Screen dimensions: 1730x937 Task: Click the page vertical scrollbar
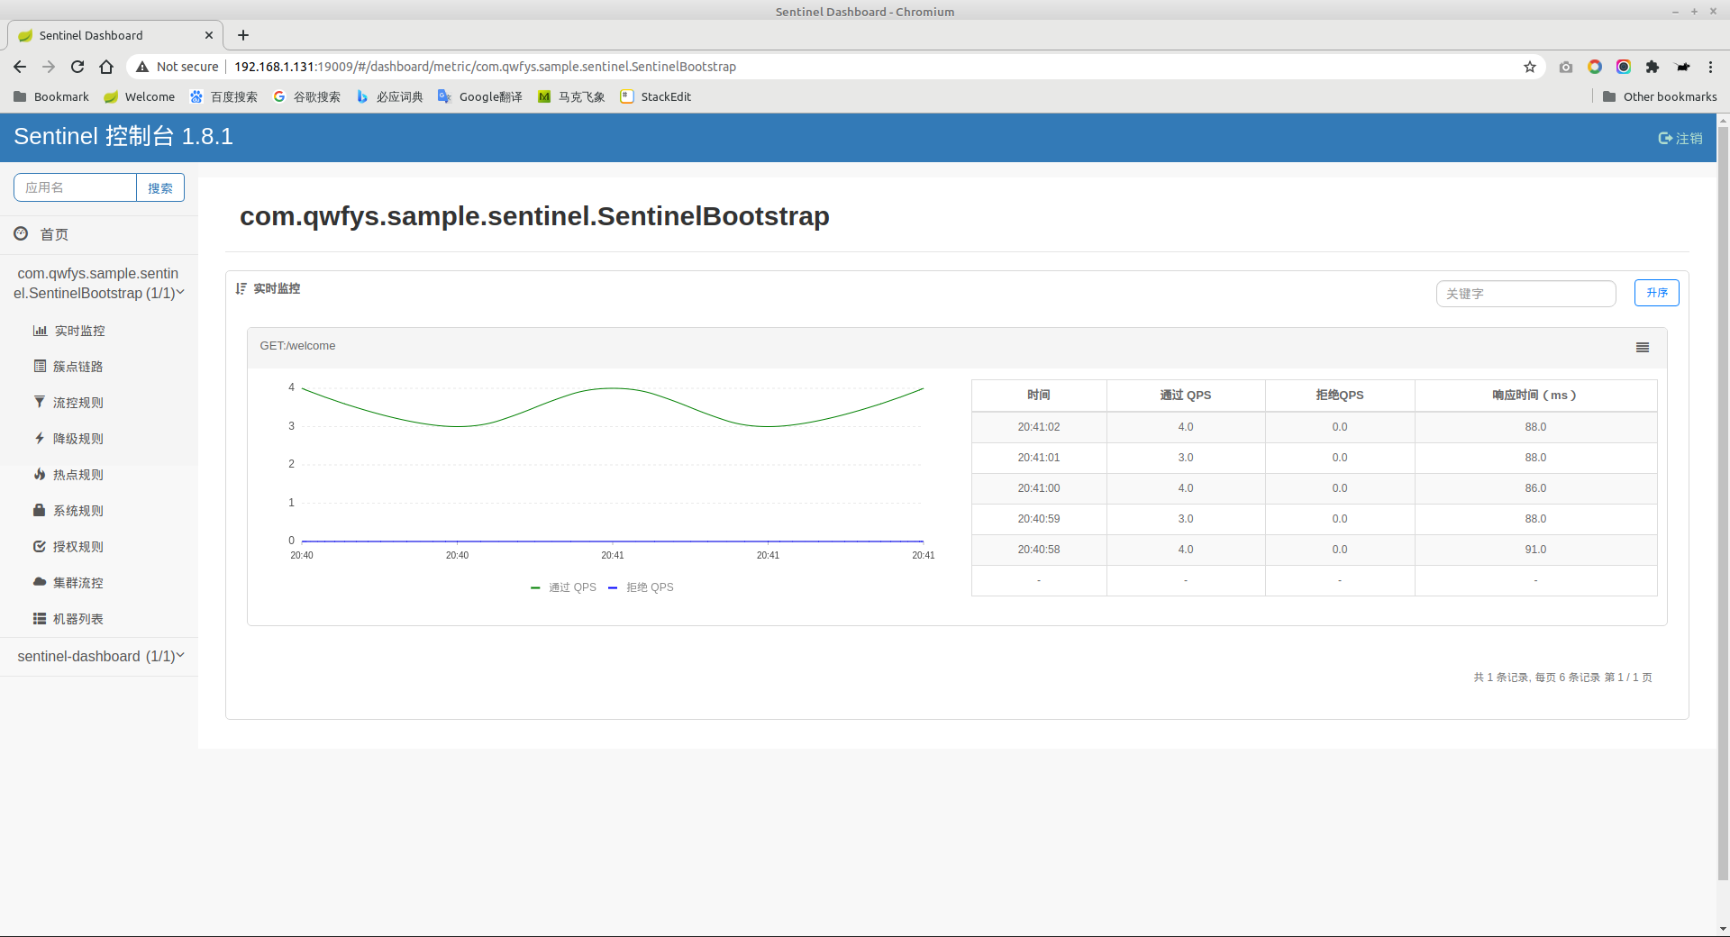(x=1723, y=505)
